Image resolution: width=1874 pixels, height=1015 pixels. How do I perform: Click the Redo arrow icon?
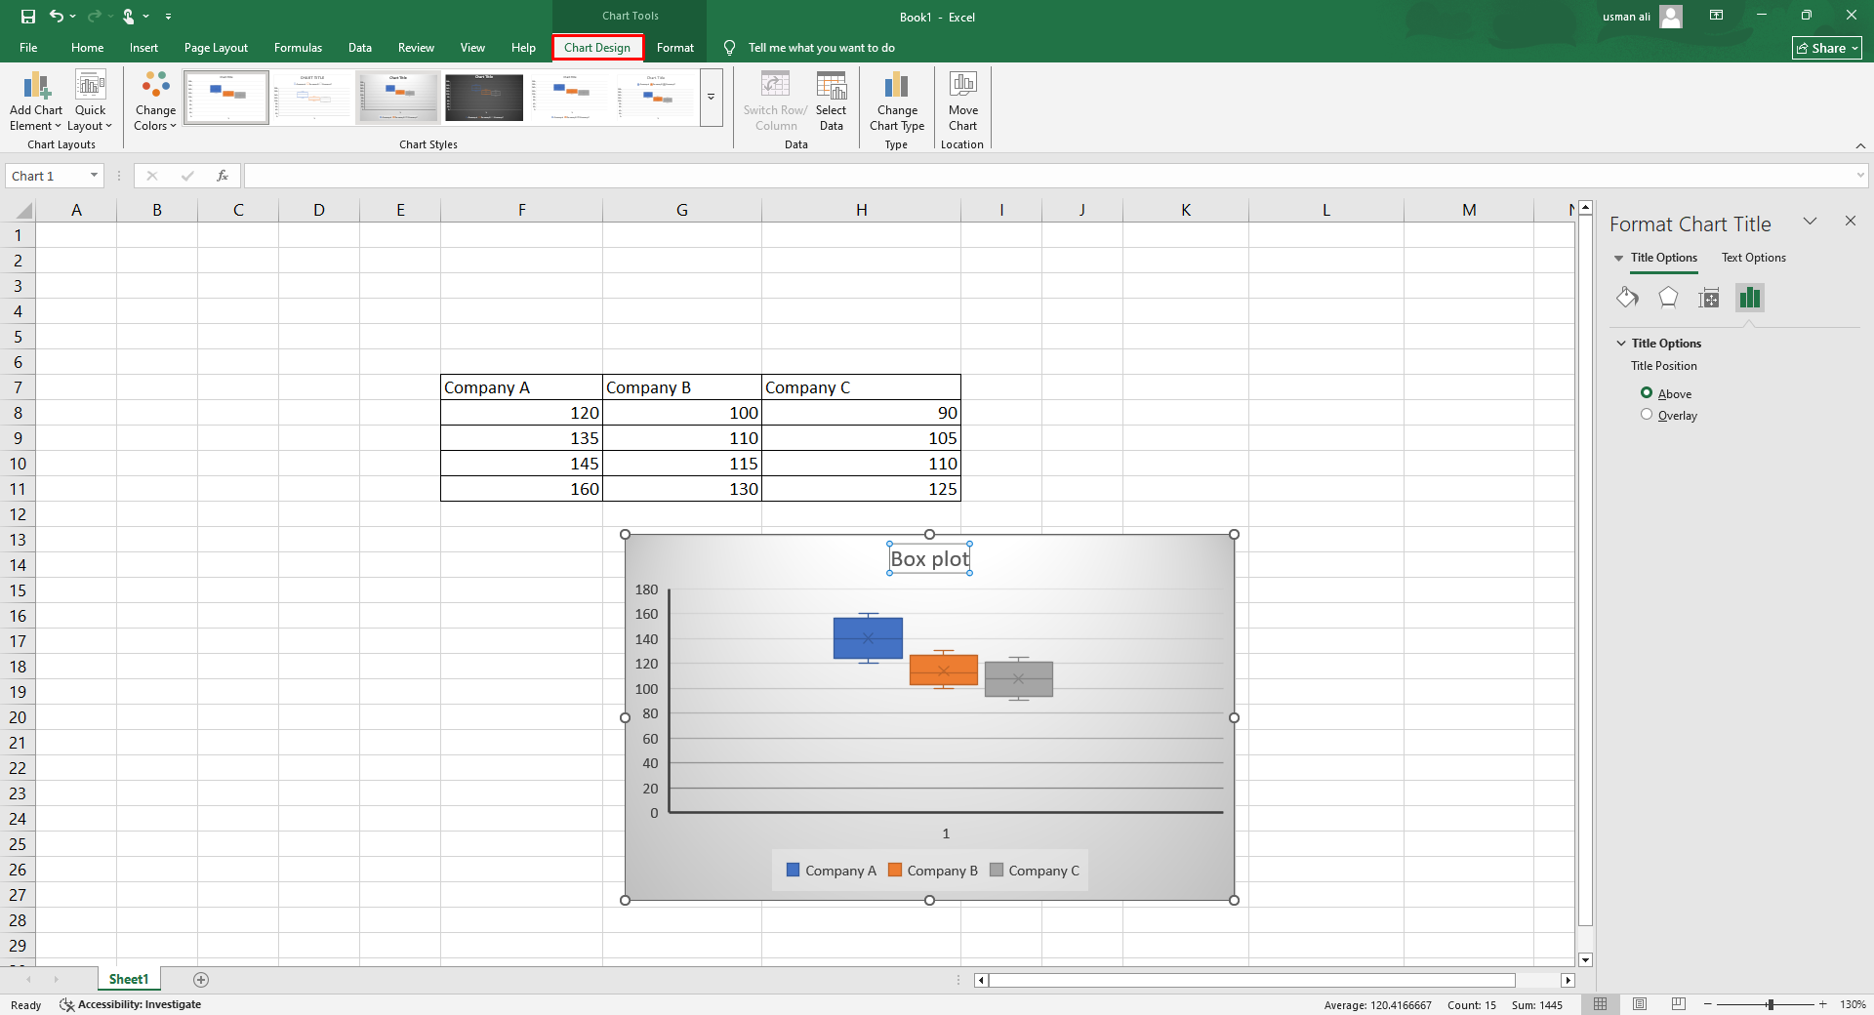(95, 17)
